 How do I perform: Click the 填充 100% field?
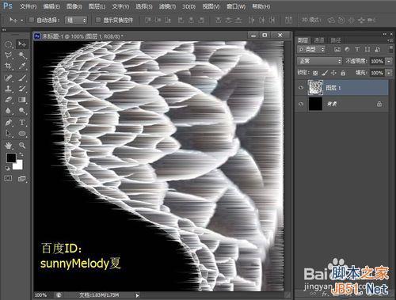tap(377, 73)
